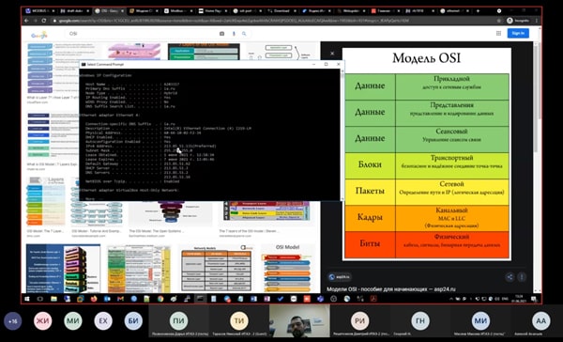Reload the page with the refresh icon

[x=44, y=21]
